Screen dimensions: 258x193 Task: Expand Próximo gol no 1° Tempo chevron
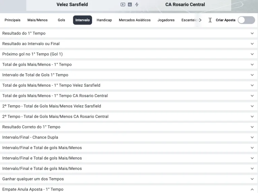point(252,54)
